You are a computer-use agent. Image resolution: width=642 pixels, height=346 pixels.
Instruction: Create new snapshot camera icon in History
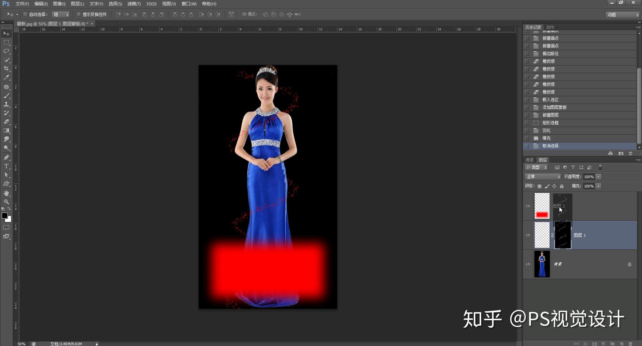click(621, 153)
